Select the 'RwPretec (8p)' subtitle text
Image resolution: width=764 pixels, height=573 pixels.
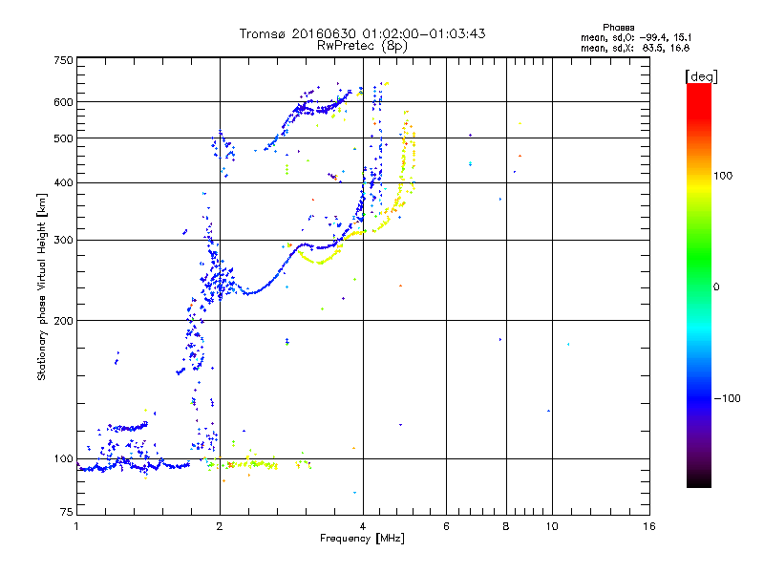click(362, 46)
